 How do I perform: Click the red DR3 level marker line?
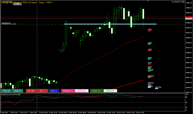(x=149, y=31)
